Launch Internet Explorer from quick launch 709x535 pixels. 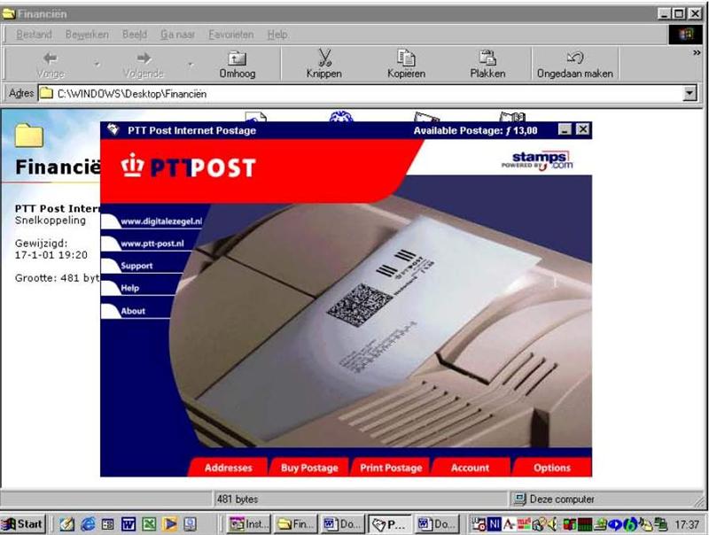point(88,524)
